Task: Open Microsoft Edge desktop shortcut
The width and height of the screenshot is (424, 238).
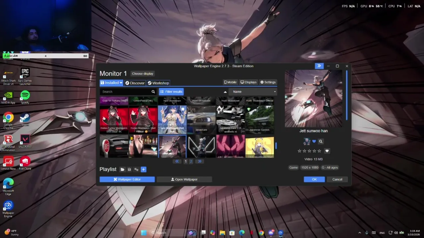Action: point(8,187)
